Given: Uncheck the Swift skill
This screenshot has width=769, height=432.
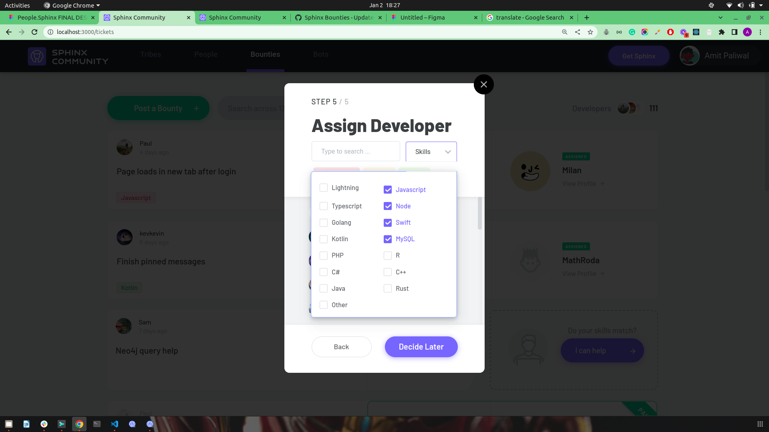Looking at the screenshot, I should tap(387, 223).
